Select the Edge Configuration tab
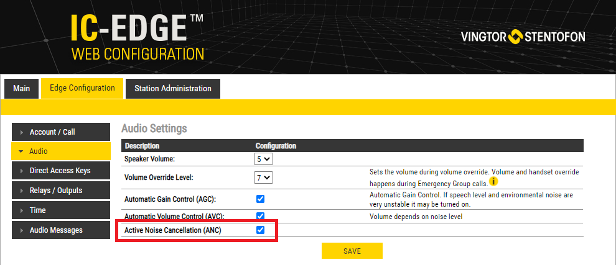 click(82, 88)
